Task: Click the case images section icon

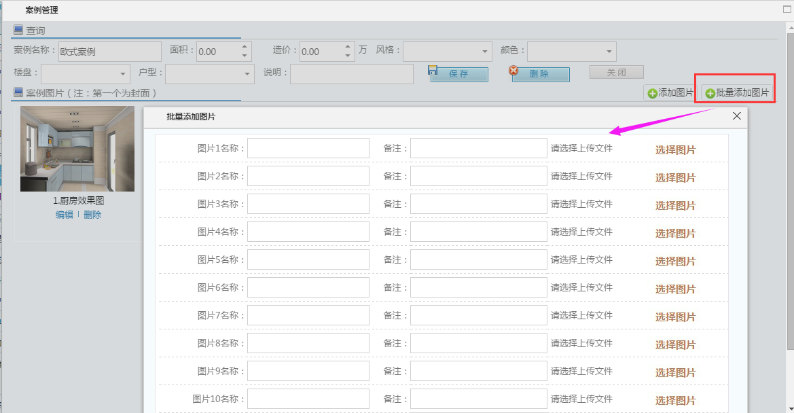Action: tap(18, 92)
